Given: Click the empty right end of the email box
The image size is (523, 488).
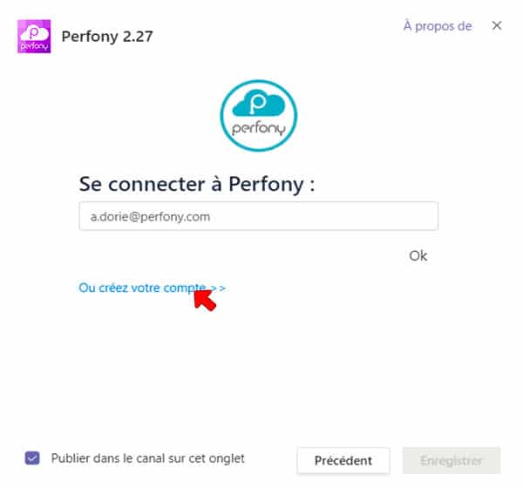Looking at the screenshot, I should [367, 216].
